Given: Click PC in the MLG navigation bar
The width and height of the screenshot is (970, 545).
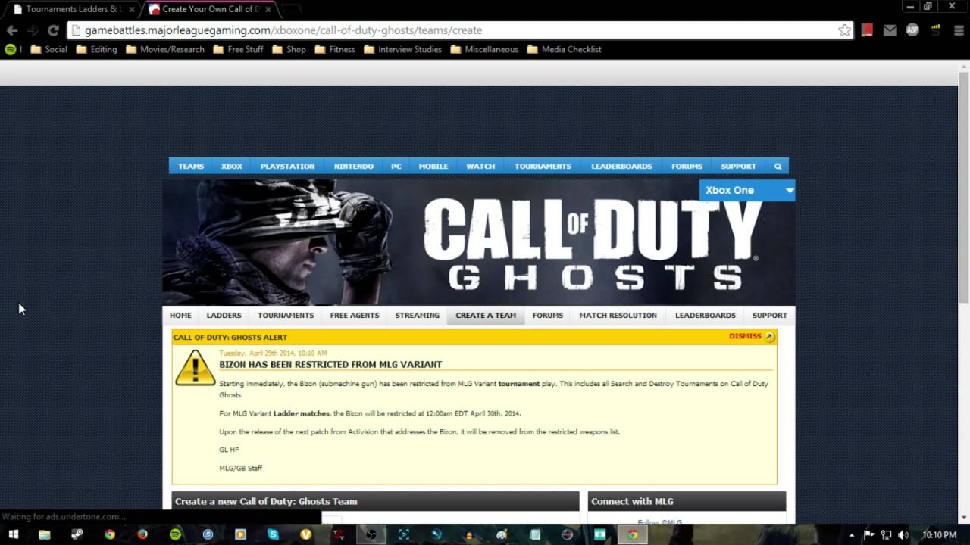Looking at the screenshot, I should click(396, 166).
